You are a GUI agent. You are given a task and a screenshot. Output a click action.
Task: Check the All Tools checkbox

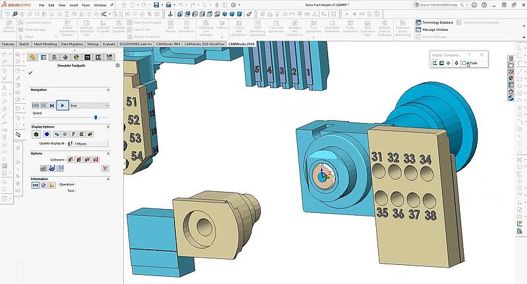point(464,63)
